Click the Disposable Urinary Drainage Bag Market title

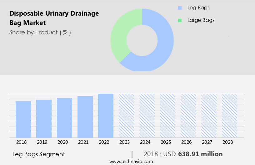54,18
